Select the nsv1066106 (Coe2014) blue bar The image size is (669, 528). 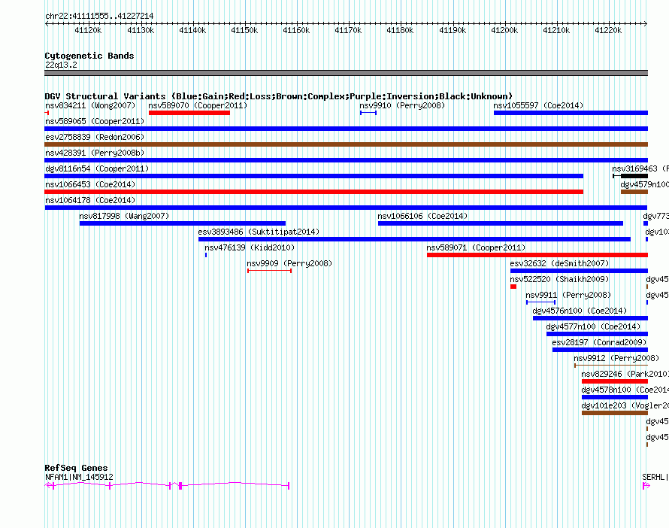(x=501, y=223)
